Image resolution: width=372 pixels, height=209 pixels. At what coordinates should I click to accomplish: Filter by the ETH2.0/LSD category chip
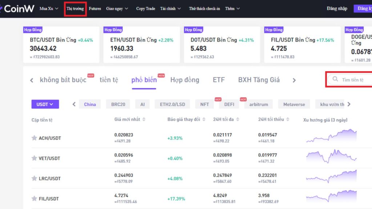coord(173,104)
